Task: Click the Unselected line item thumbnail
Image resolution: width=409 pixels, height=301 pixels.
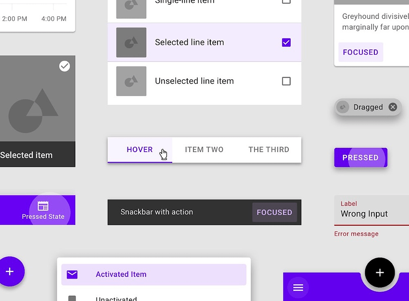Action: tap(131, 81)
